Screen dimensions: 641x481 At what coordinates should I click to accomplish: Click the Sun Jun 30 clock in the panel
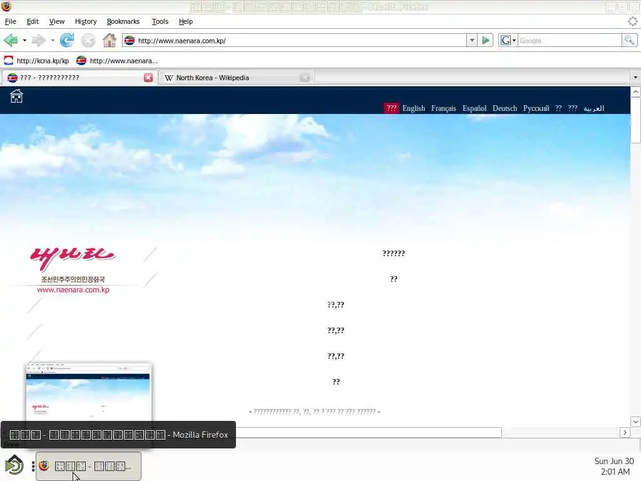tap(614, 466)
